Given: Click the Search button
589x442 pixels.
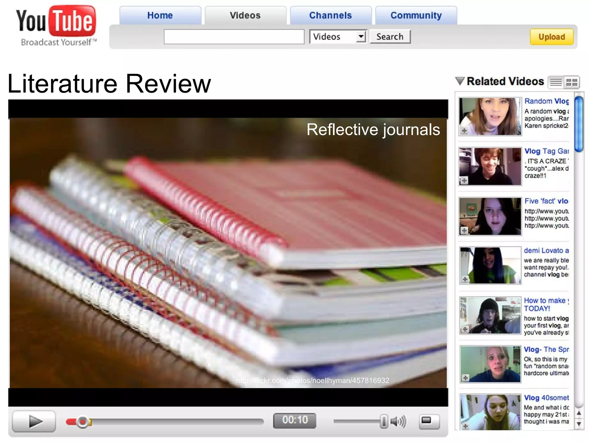Looking at the screenshot, I should [390, 37].
